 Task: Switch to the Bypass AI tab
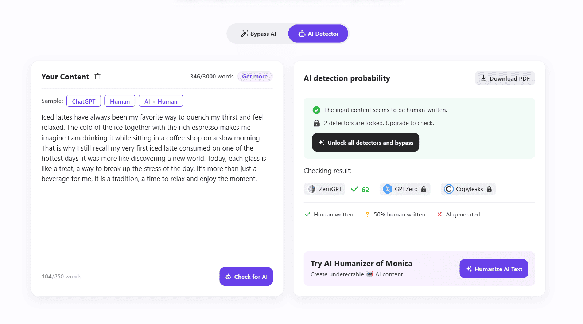(259, 34)
